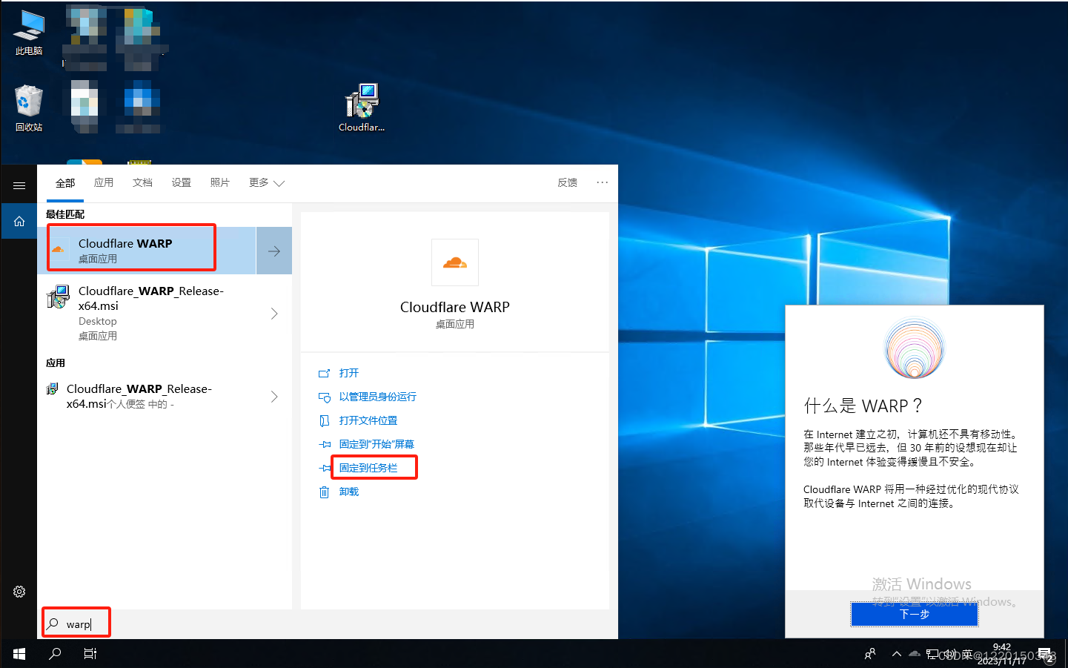This screenshot has width=1068, height=668.
Task: Click the Cloudflare_WARP_Release-x64.msi Desktop installer icon
Action: tap(59, 297)
